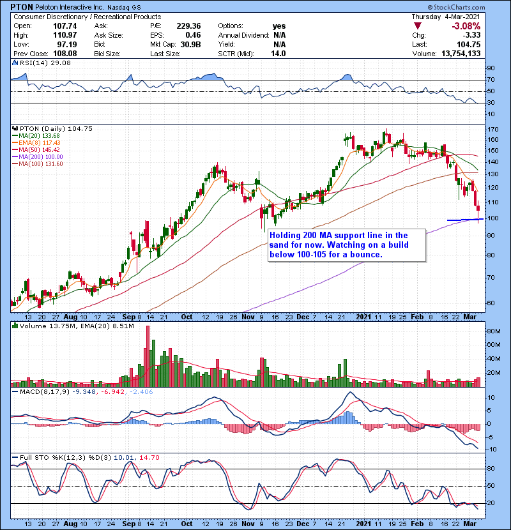
Task: Click the PTON (Daily) 104.75 chart title
Action: (x=56, y=129)
